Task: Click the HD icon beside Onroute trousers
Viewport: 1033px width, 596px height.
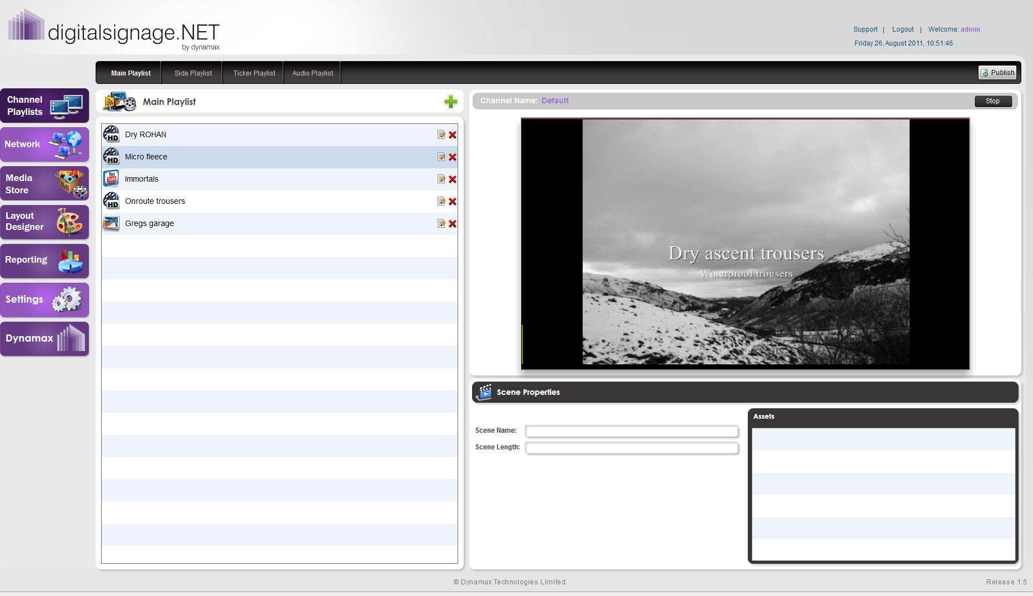Action: 111,201
